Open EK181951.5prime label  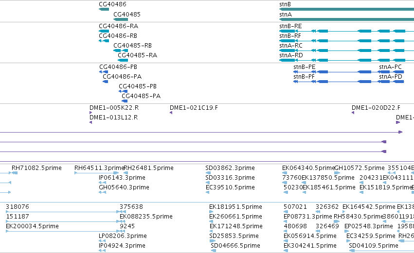(235, 207)
